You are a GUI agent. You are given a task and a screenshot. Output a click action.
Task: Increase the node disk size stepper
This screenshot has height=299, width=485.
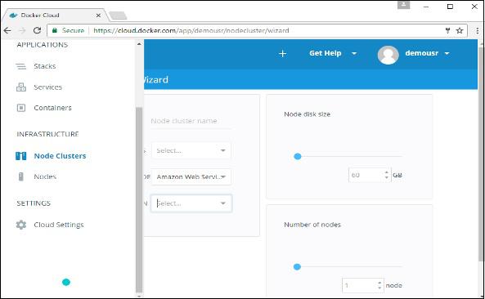point(386,172)
